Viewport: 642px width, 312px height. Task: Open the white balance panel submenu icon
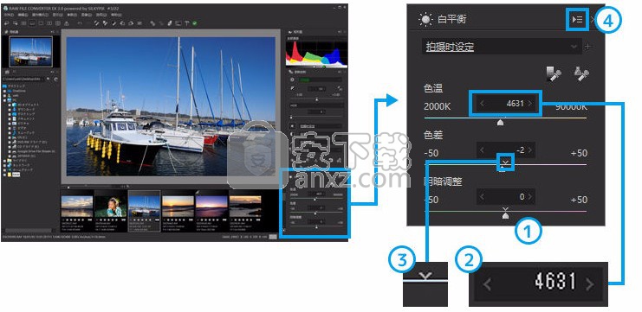[x=577, y=20]
